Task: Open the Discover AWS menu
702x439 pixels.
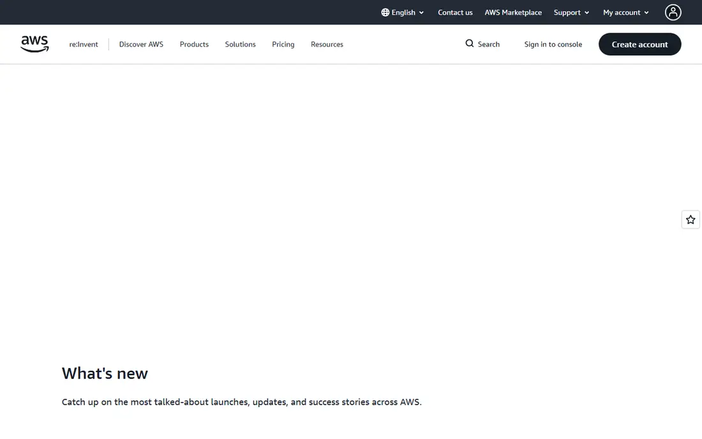Action: (x=141, y=44)
